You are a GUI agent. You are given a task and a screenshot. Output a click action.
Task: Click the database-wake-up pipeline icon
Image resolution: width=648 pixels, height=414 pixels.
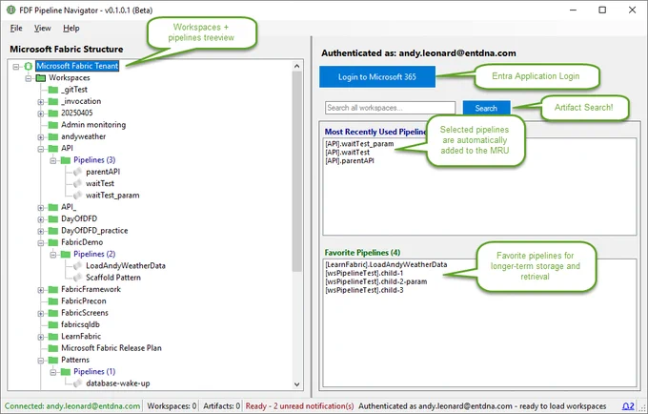(78, 383)
